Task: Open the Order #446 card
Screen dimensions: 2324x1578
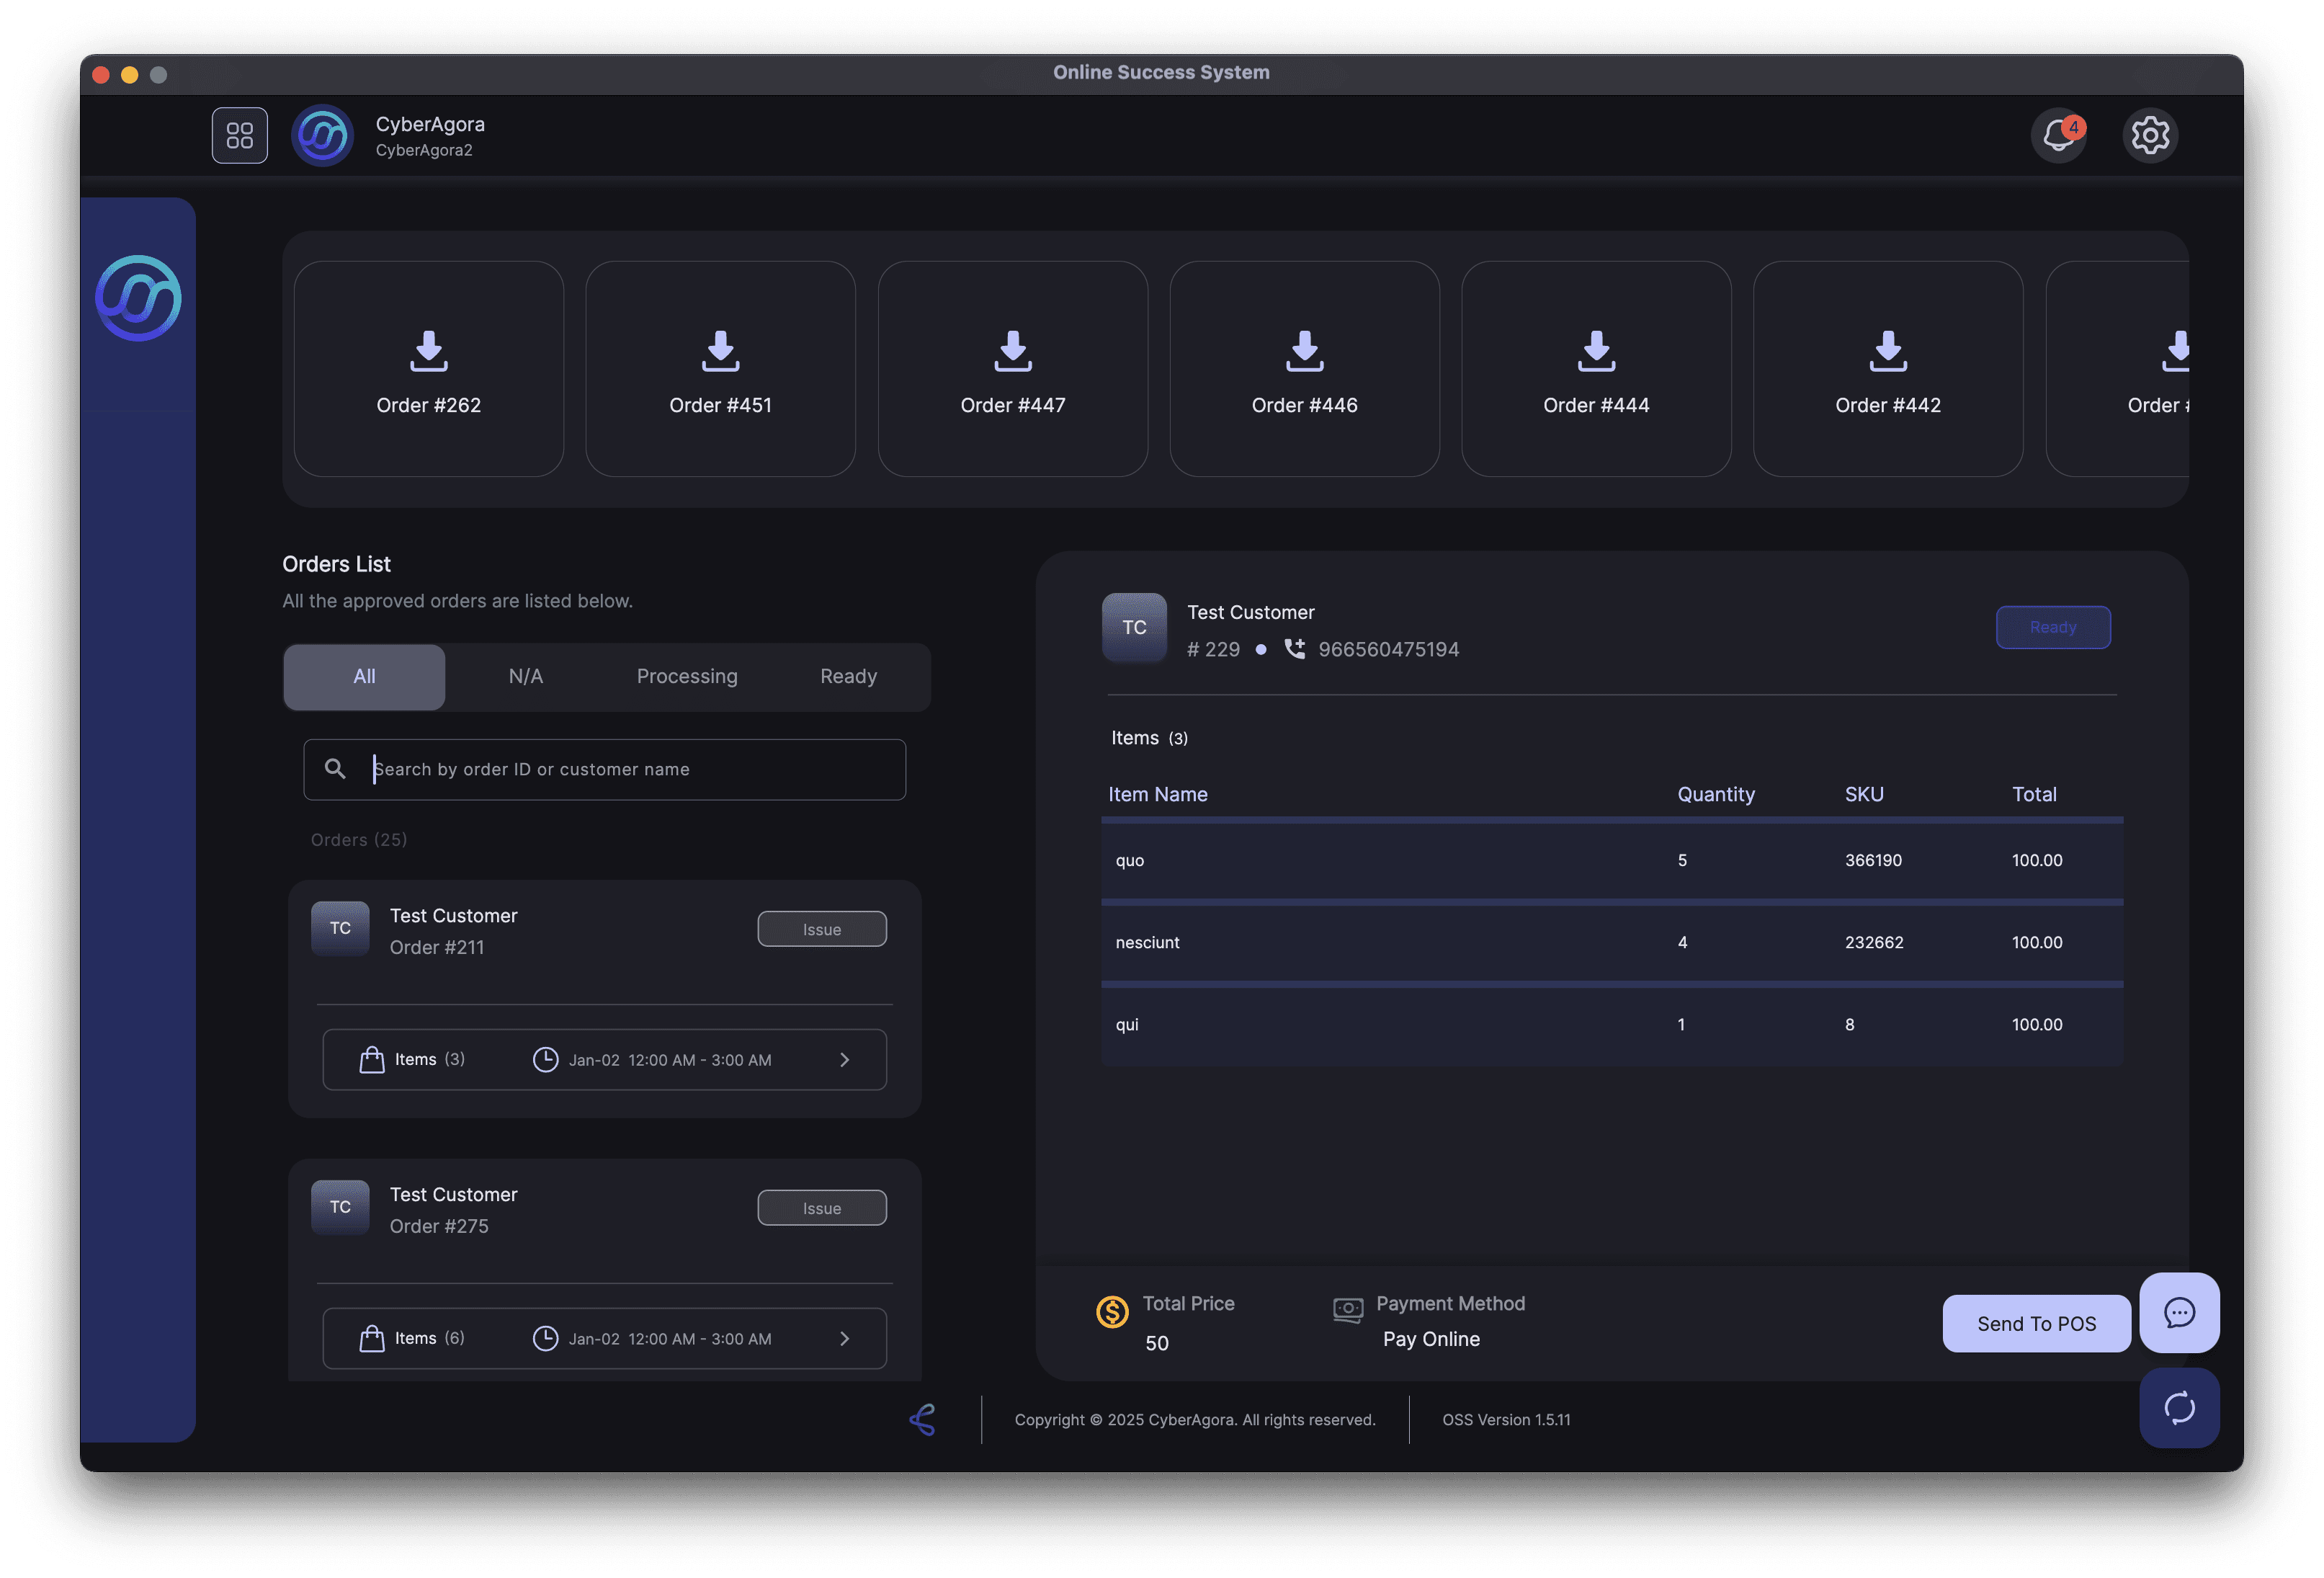Action: (1304, 369)
